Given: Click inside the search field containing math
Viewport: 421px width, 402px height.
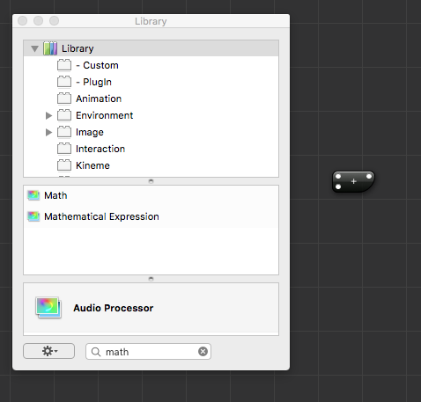Looking at the screenshot, I should pos(148,351).
